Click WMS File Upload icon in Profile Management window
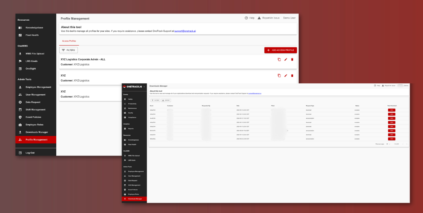 click(20, 54)
